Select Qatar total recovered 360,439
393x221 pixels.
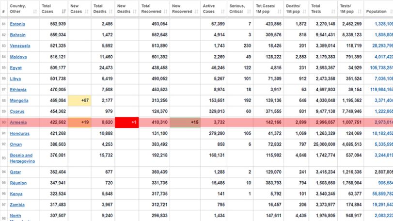point(159,172)
